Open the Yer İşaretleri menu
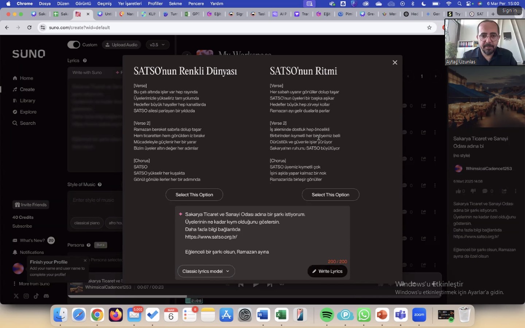525x328 pixels. [130, 4]
